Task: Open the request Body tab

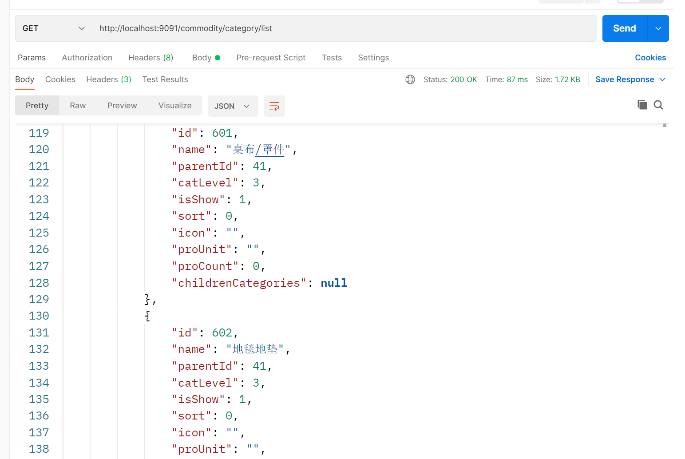Action: 206,58
